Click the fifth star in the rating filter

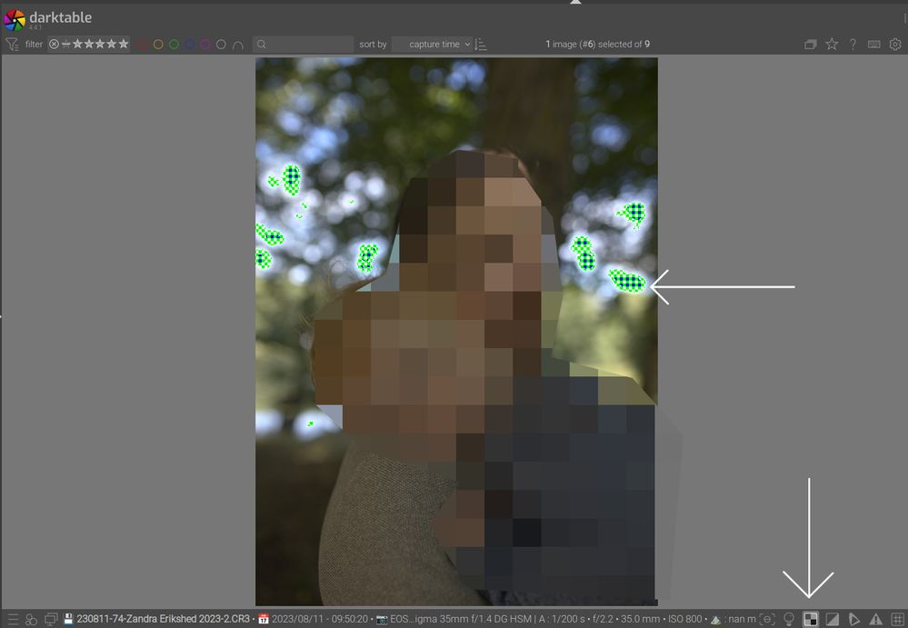tap(122, 44)
